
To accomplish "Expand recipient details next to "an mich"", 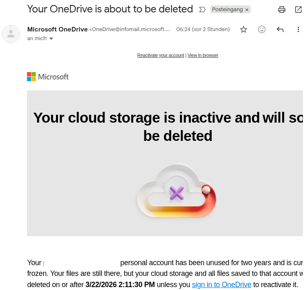I will 51,39.
